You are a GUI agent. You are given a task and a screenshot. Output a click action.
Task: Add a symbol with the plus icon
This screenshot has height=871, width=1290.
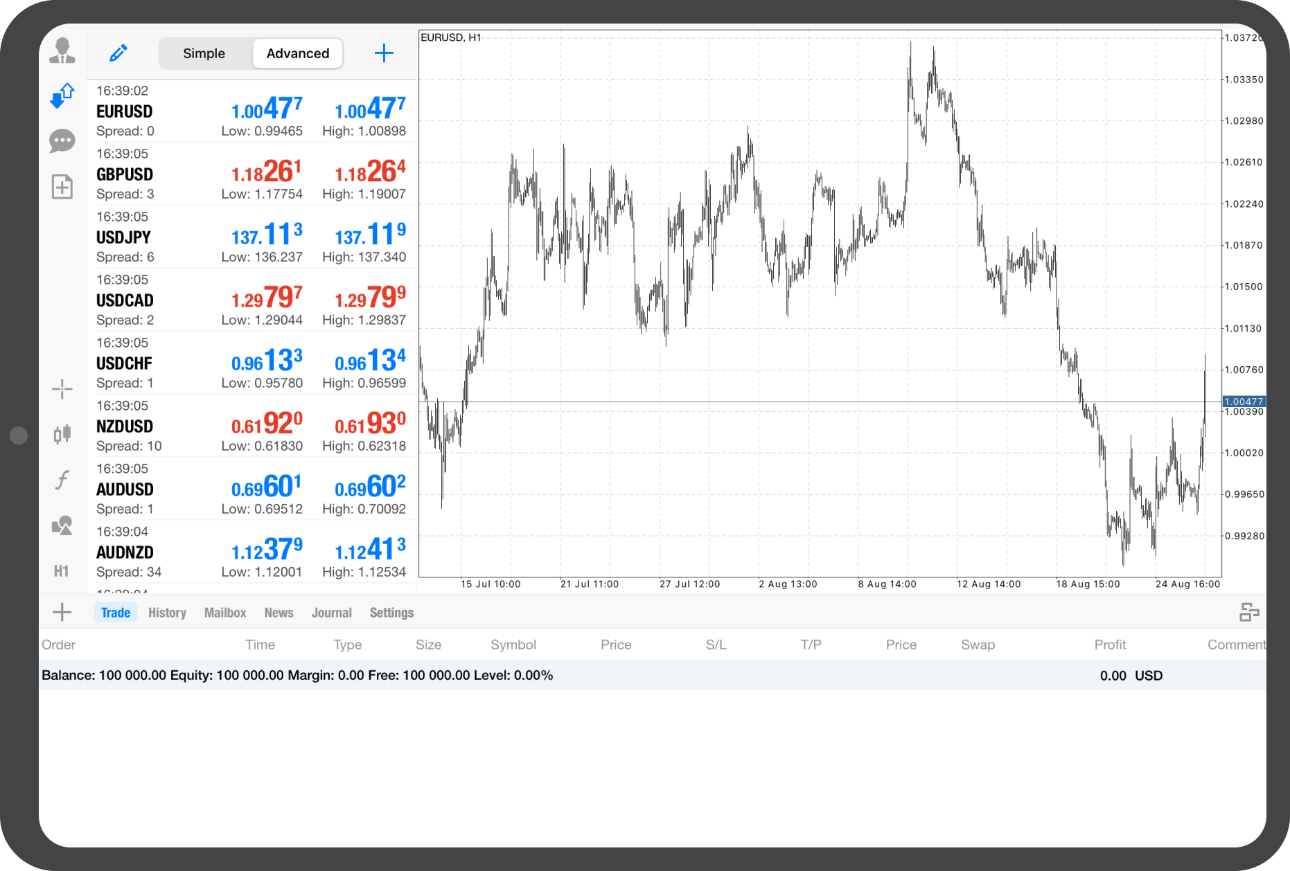pos(384,53)
